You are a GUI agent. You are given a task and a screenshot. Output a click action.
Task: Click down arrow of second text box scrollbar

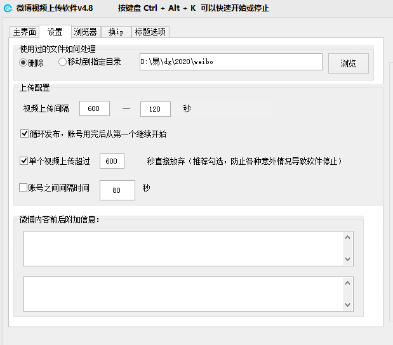point(348,304)
